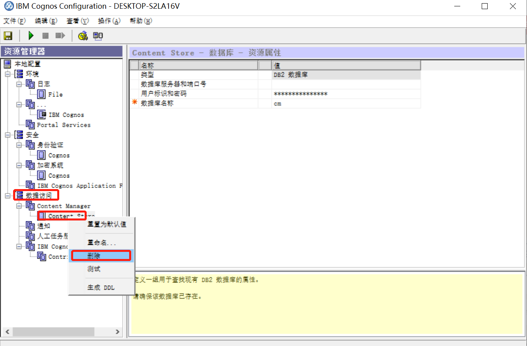Click the 通知 node icon
Image resolution: width=527 pixels, height=346 pixels.
click(30, 226)
